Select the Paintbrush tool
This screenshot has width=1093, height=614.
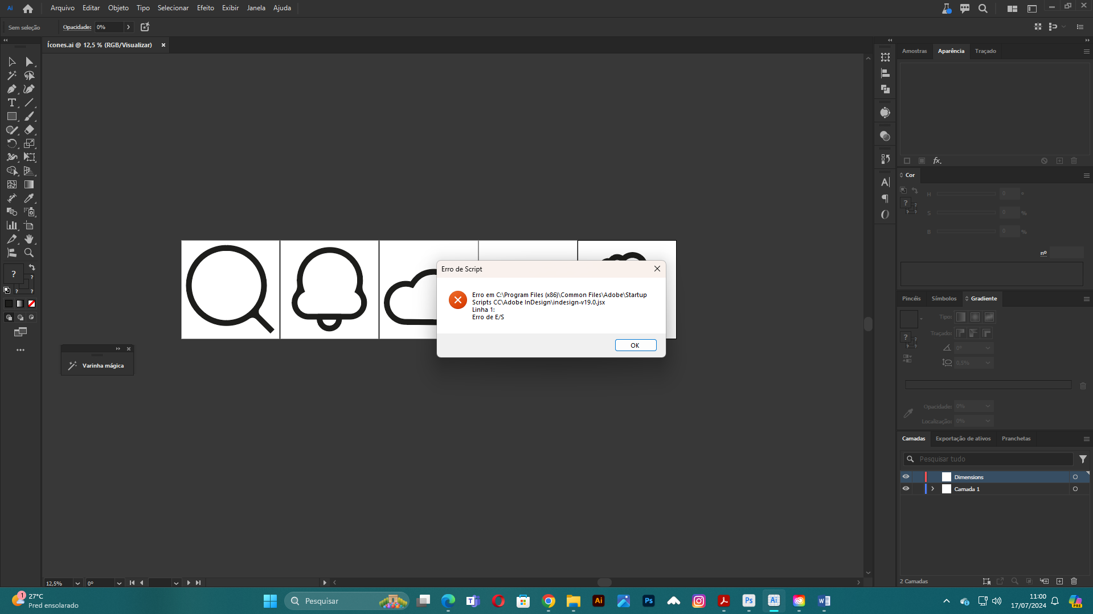[x=29, y=116]
